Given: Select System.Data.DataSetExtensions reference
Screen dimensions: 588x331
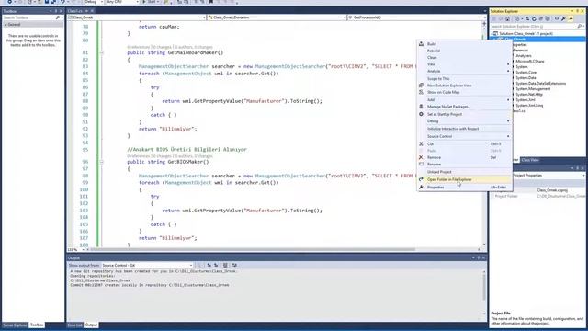Looking at the screenshot, I should (x=541, y=84).
